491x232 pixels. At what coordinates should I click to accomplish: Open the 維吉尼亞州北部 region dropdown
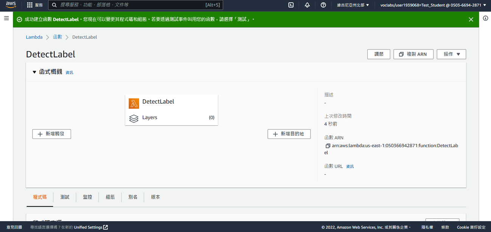click(x=353, y=5)
